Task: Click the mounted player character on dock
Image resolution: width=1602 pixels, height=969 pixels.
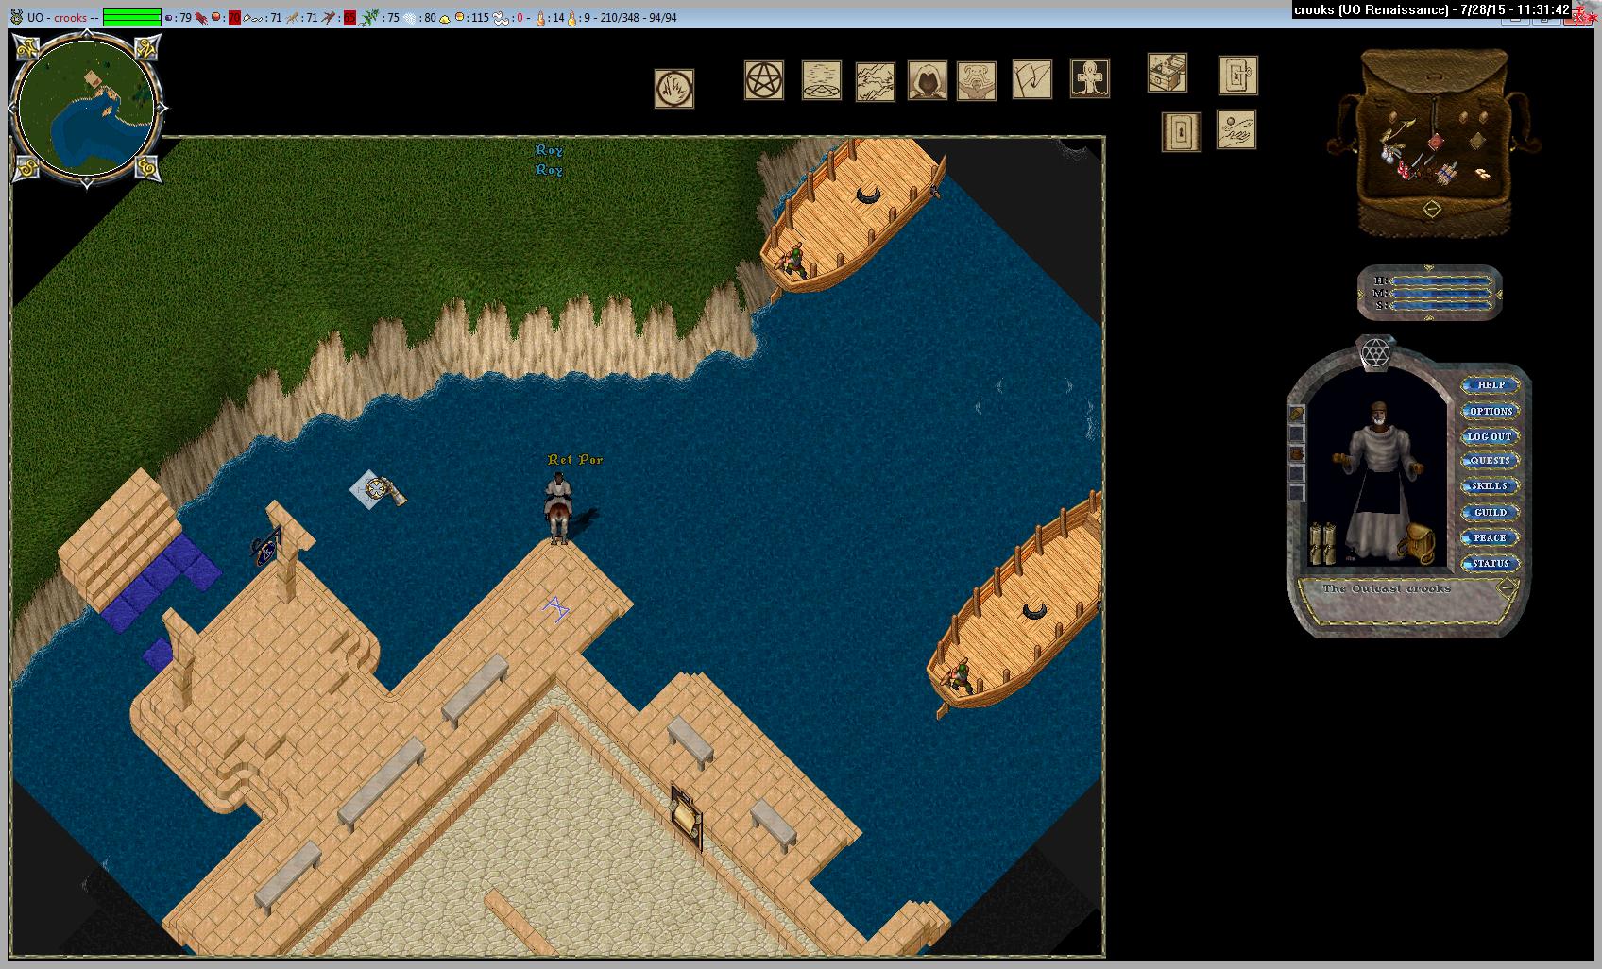Action: 558,508
